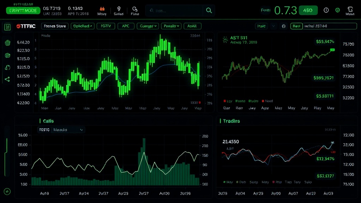Click the 'Tranet' label beside 0.73
Viewport: 361px width, 203px height.
pyautogui.click(x=265, y=10)
